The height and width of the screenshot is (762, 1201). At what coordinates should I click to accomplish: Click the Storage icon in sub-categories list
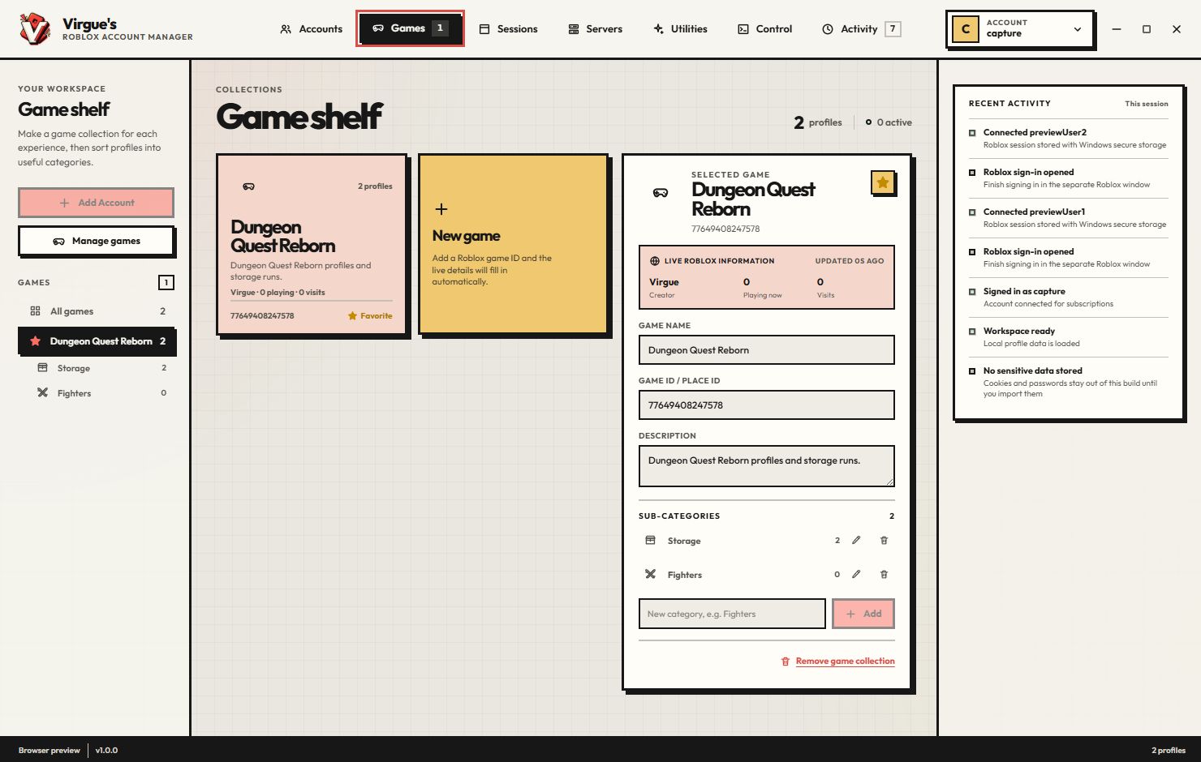pos(650,540)
